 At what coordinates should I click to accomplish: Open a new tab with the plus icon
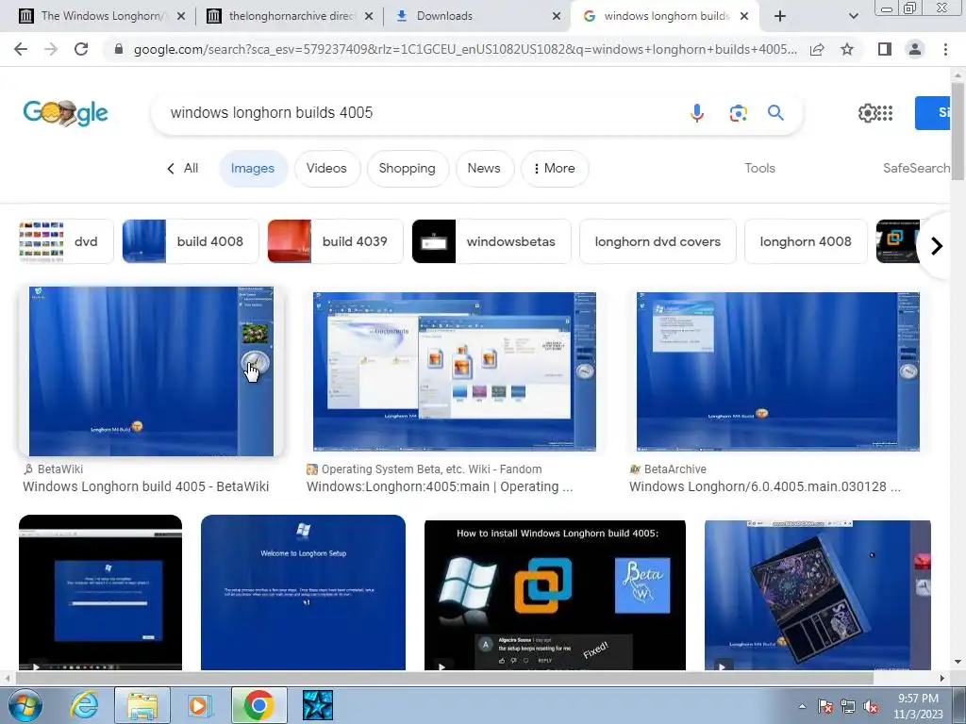tap(780, 16)
